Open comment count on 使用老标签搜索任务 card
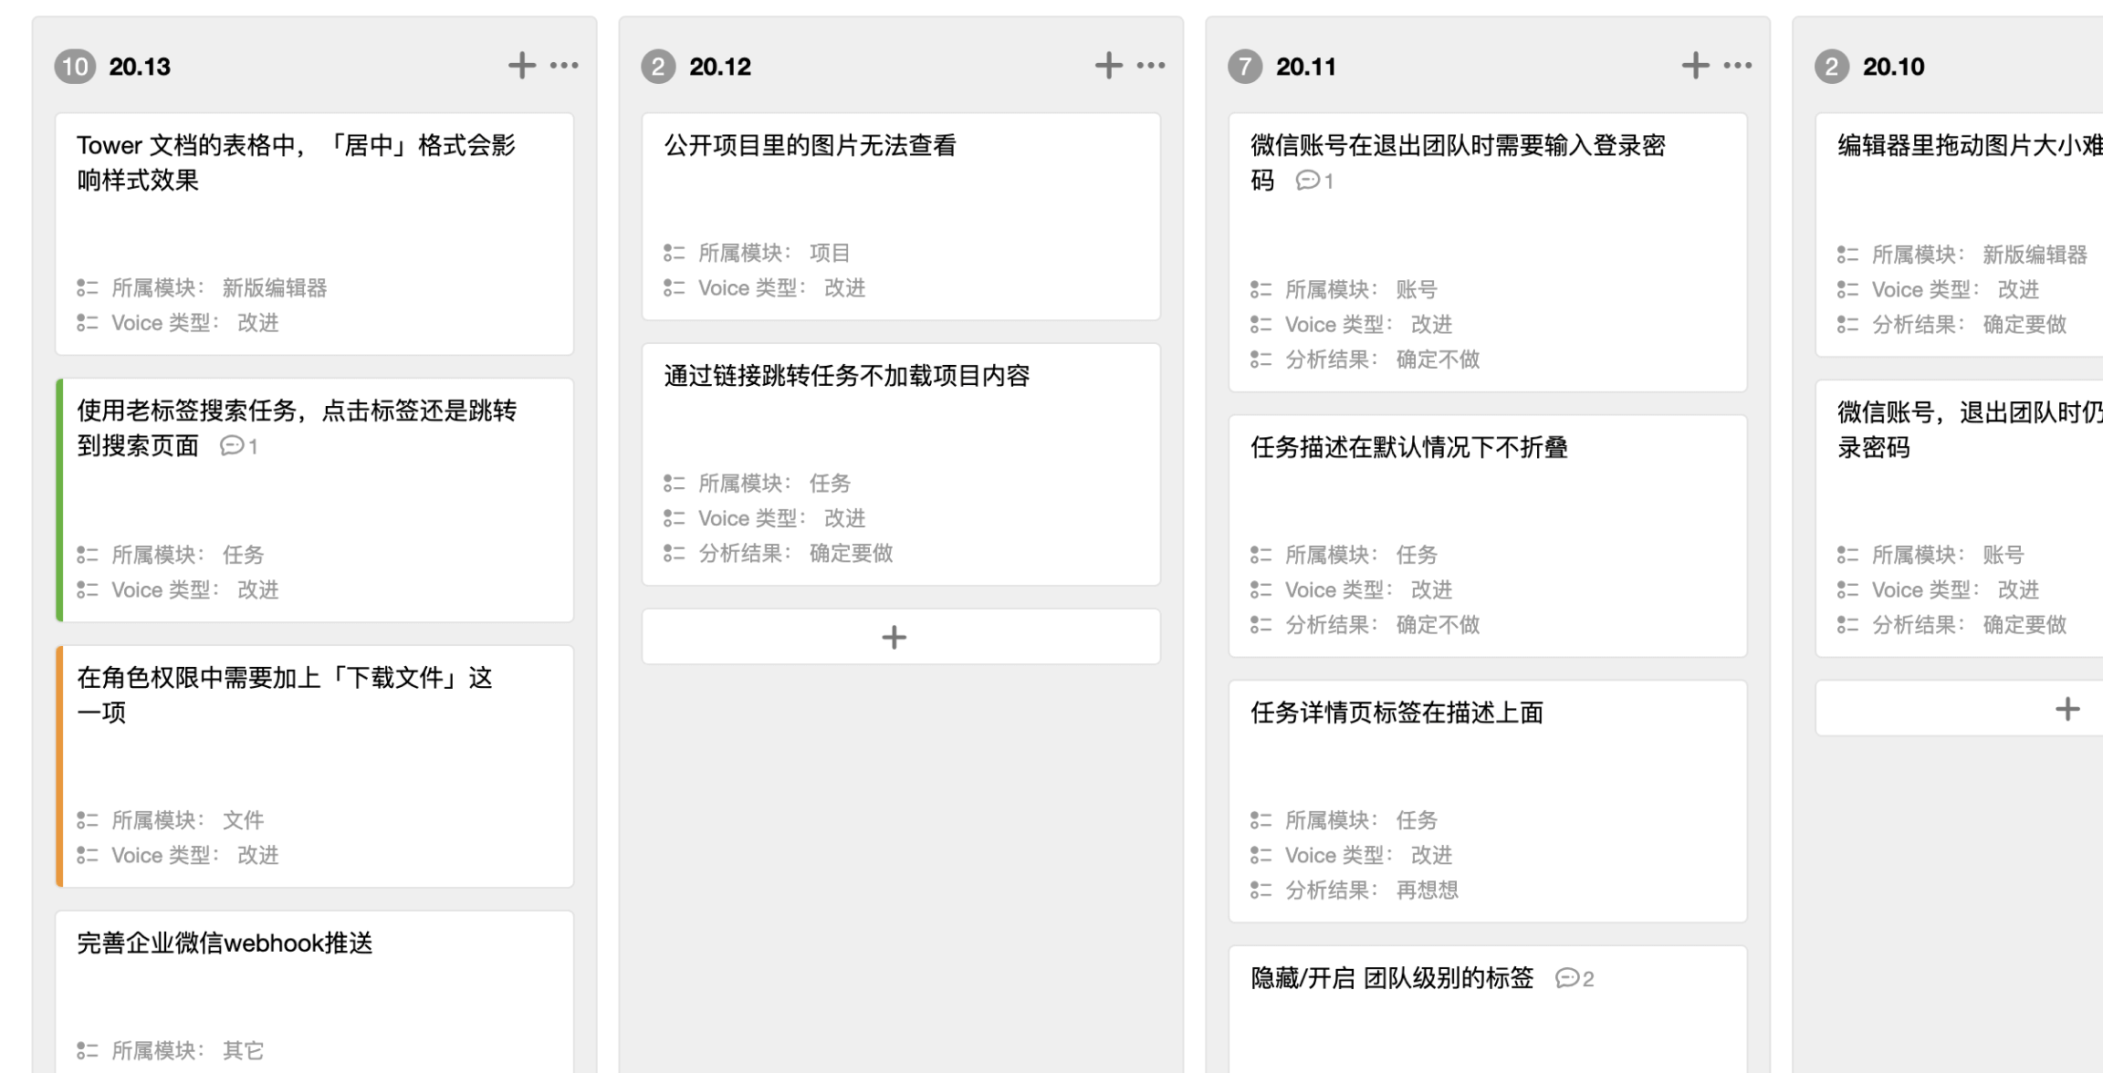The width and height of the screenshot is (2103, 1073). pyautogui.click(x=239, y=446)
